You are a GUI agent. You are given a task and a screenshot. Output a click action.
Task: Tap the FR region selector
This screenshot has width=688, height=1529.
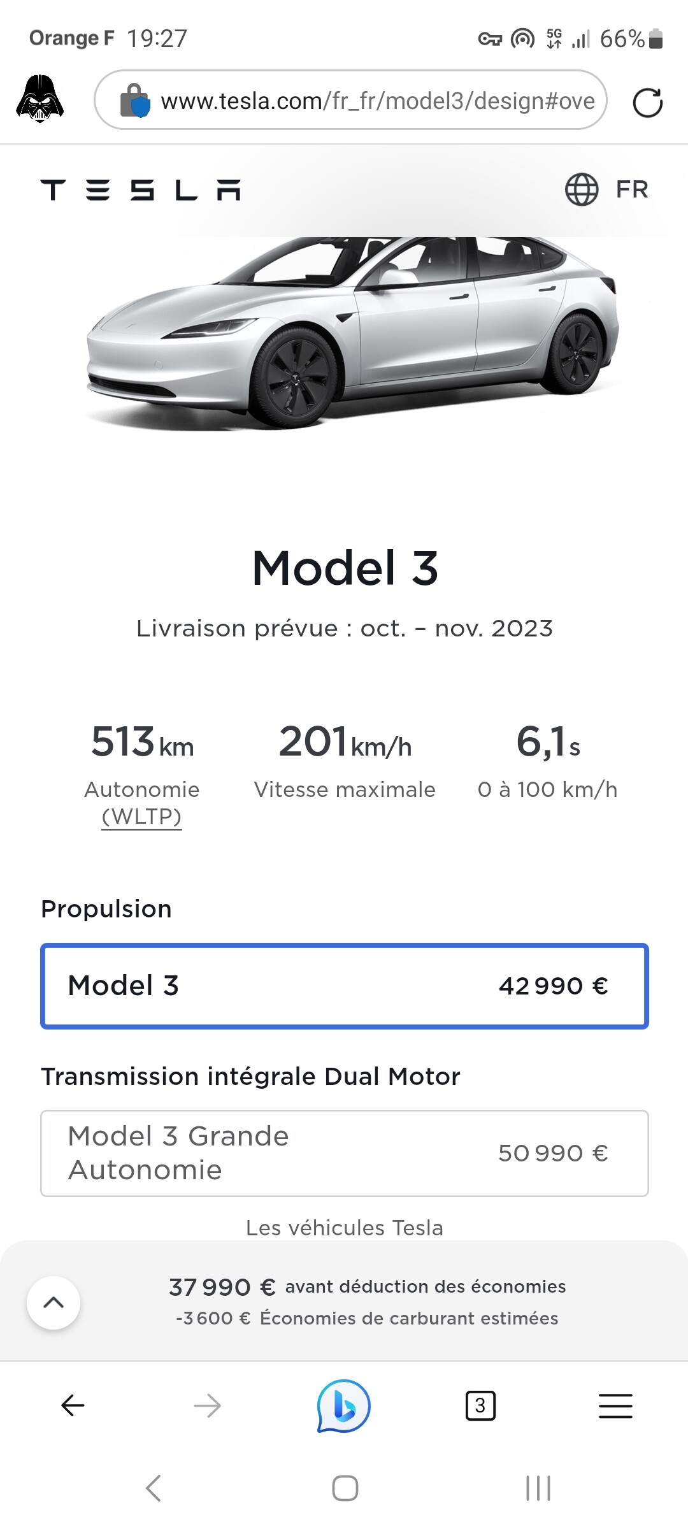pyautogui.click(x=631, y=190)
